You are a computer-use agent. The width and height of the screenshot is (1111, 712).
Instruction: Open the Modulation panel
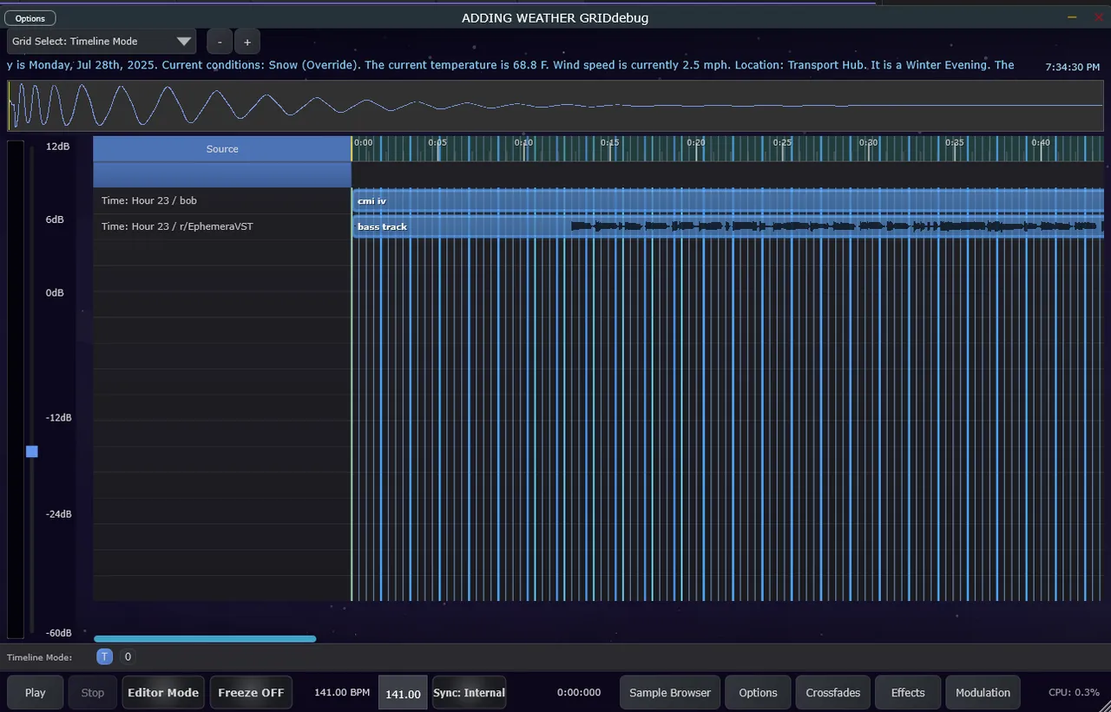pos(983,692)
